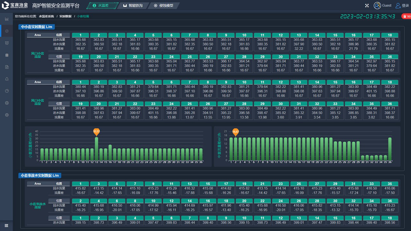
Task: Click 小套检漏 in the breadcrumb
Action: (x=83, y=16)
